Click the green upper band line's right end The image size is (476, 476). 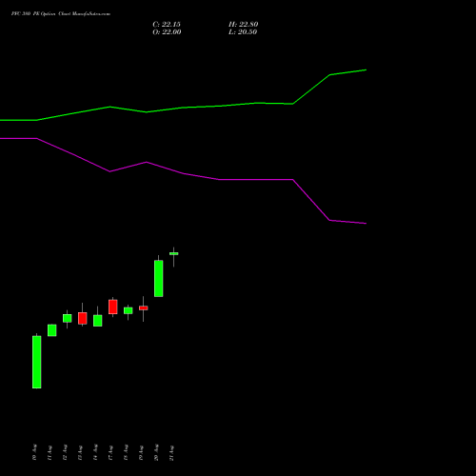point(366,69)
